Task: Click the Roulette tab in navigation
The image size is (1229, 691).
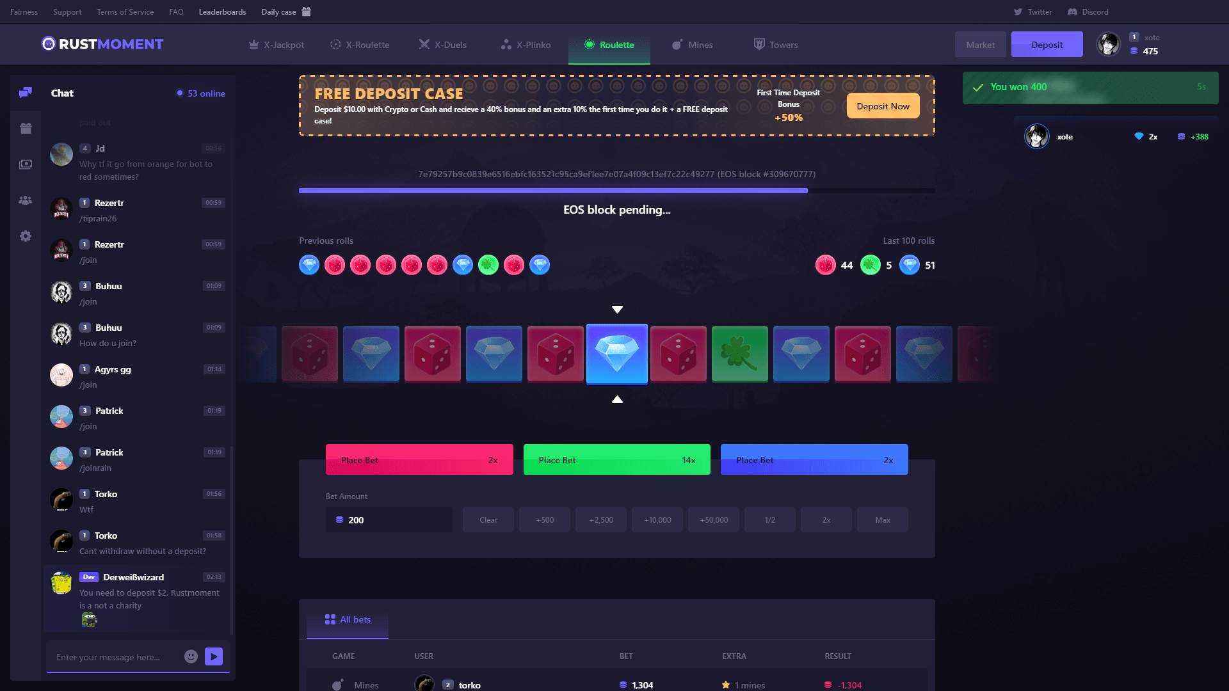Action: coord(609,44)
